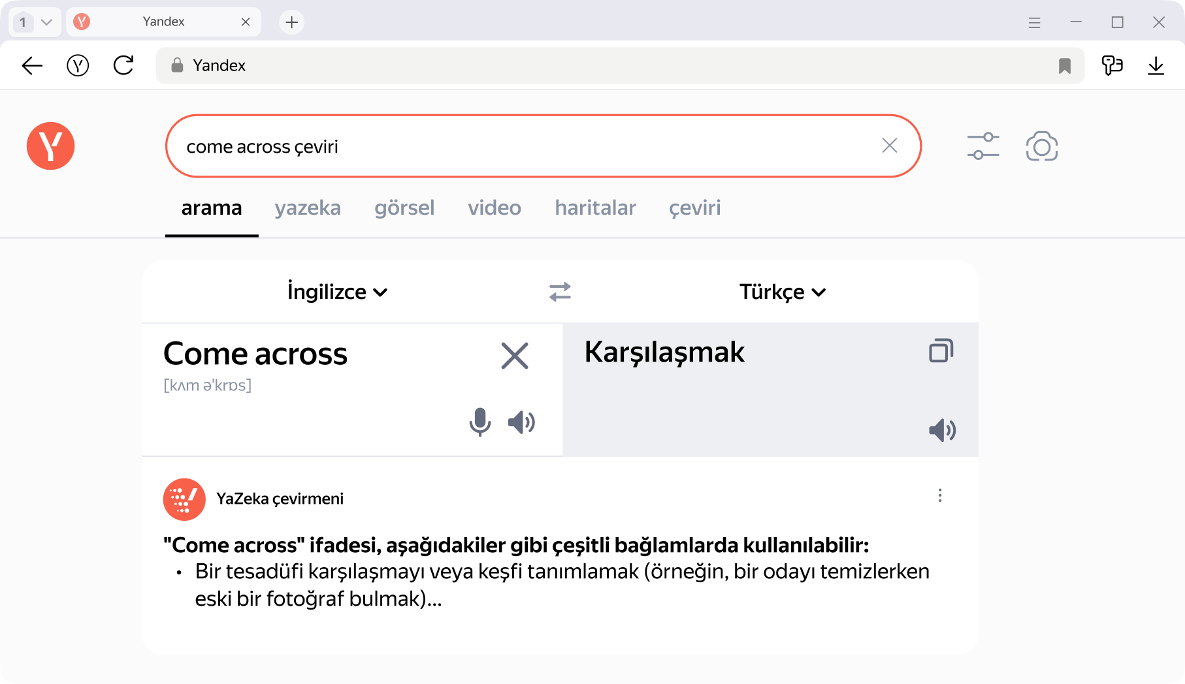Click the red Yandex logo
The image size is (1185, 684).
[x=51, y=146]
